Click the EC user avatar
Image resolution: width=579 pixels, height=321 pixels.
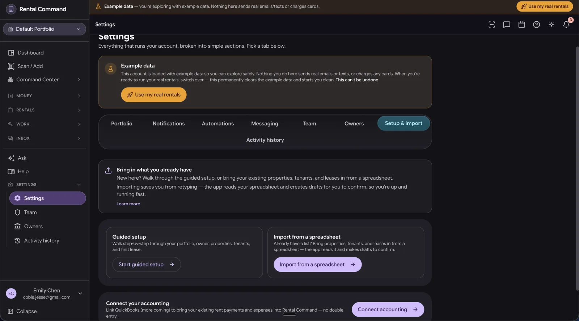point(11,294)
